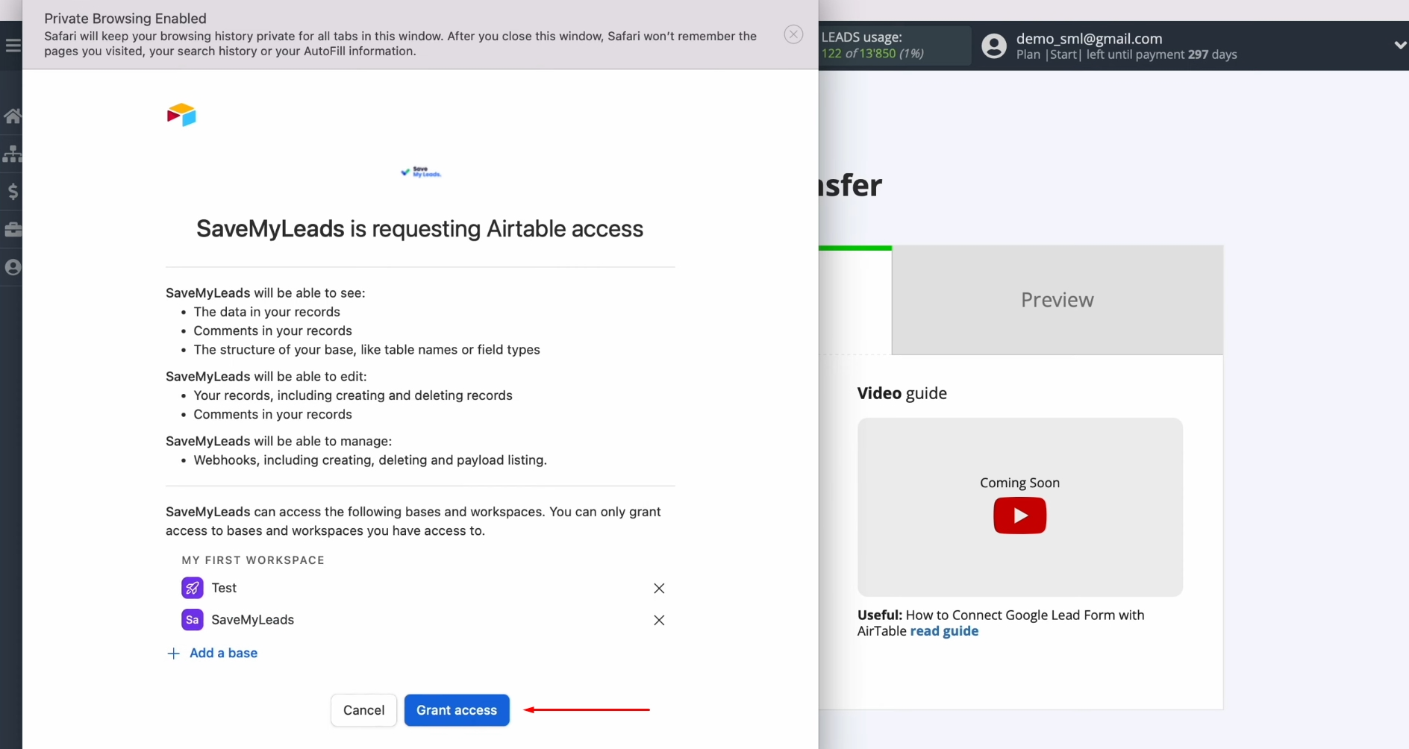Open the profile icon in sidebar

(13, 267)
